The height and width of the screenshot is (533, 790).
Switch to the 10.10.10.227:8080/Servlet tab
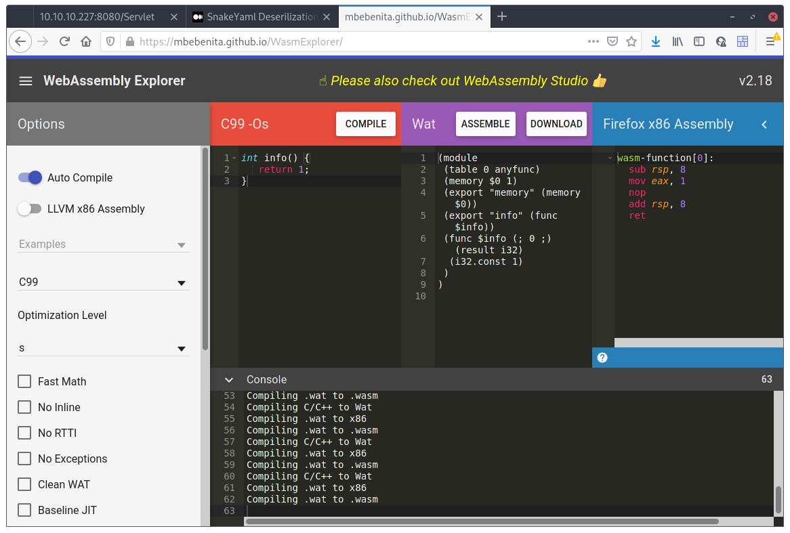(97, 16)
